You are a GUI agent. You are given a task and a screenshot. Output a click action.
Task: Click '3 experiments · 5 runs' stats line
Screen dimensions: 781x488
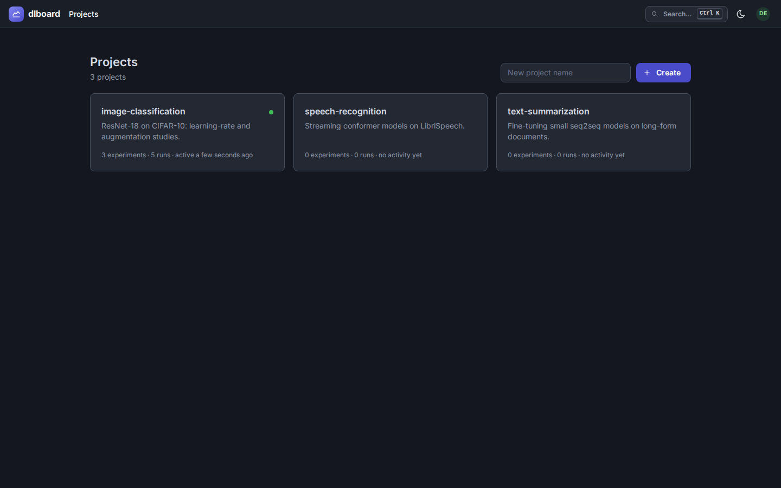coord(177,155)
